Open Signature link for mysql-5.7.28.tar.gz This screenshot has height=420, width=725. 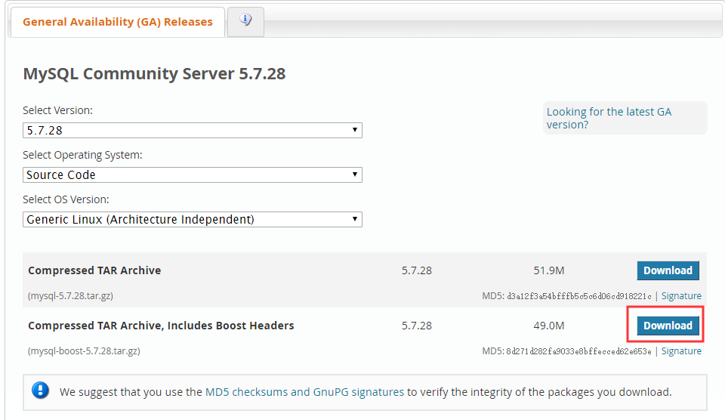click(x=681, y=296)
